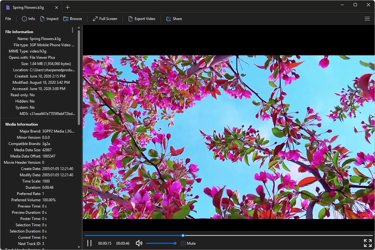Viewport: 375px width, 250px height.
Task: Click the Browse folder icon
Action: point(66,19)
